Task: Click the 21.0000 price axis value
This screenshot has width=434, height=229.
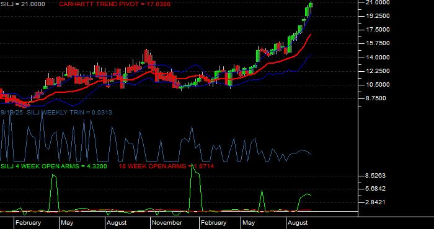Action: coord(378,2)
